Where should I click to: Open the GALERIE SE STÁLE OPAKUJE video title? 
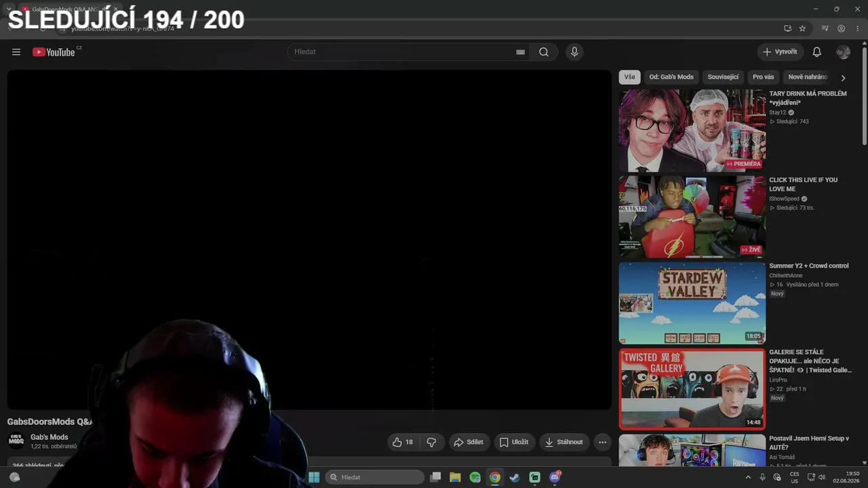[810, 361]
